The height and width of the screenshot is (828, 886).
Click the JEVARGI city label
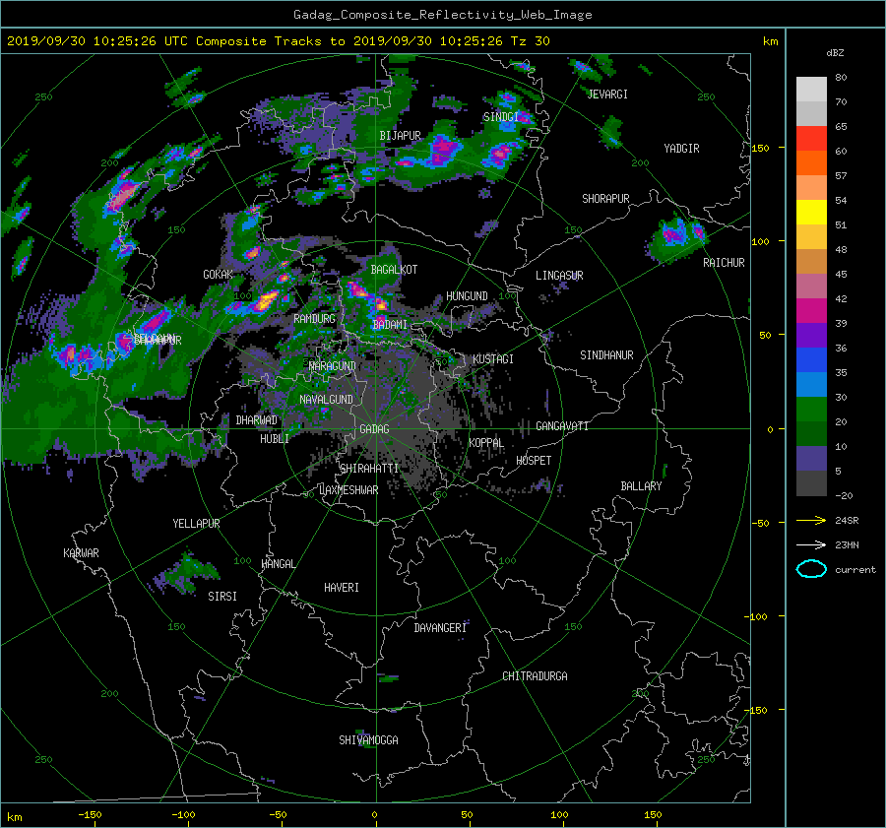607,95
